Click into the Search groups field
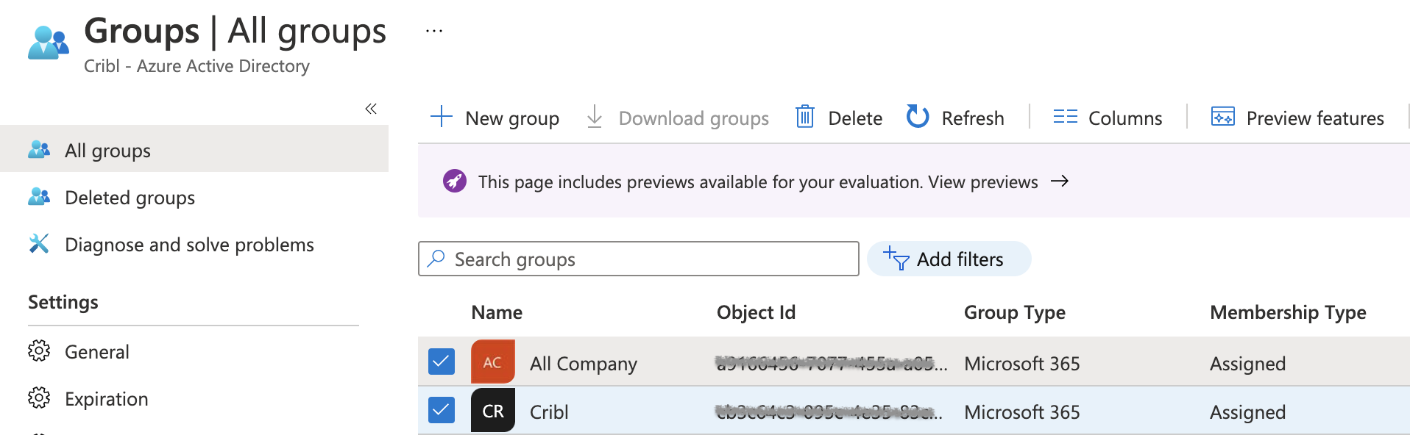Screen dimensions: 1410x435 click(639, 259)
